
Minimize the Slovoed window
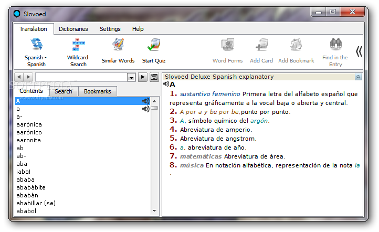tap(319, 12)
